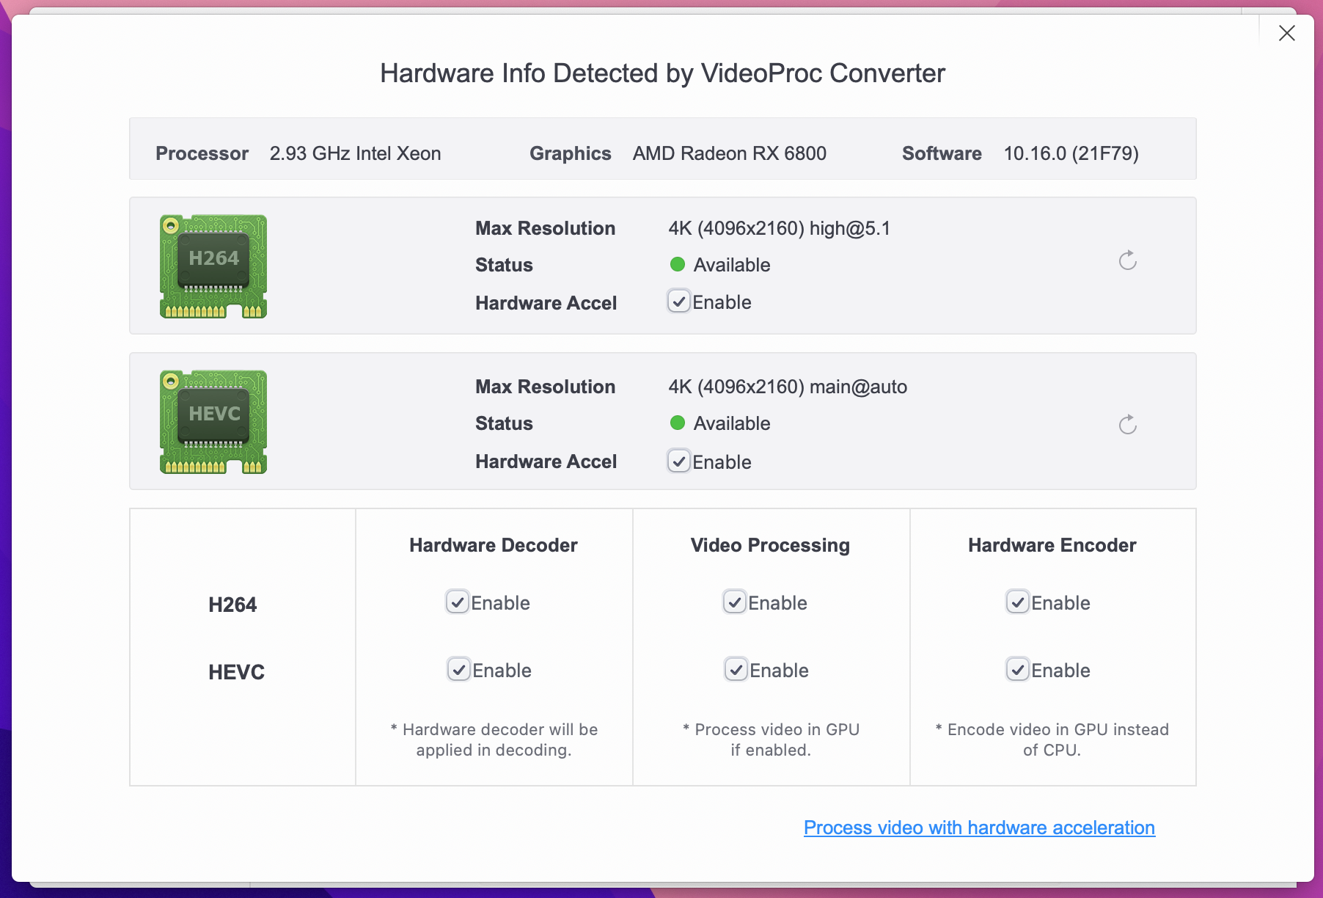Close the Hardware Info dialog
Viewport: 1323px width, 898px height.
[1287, 33]
